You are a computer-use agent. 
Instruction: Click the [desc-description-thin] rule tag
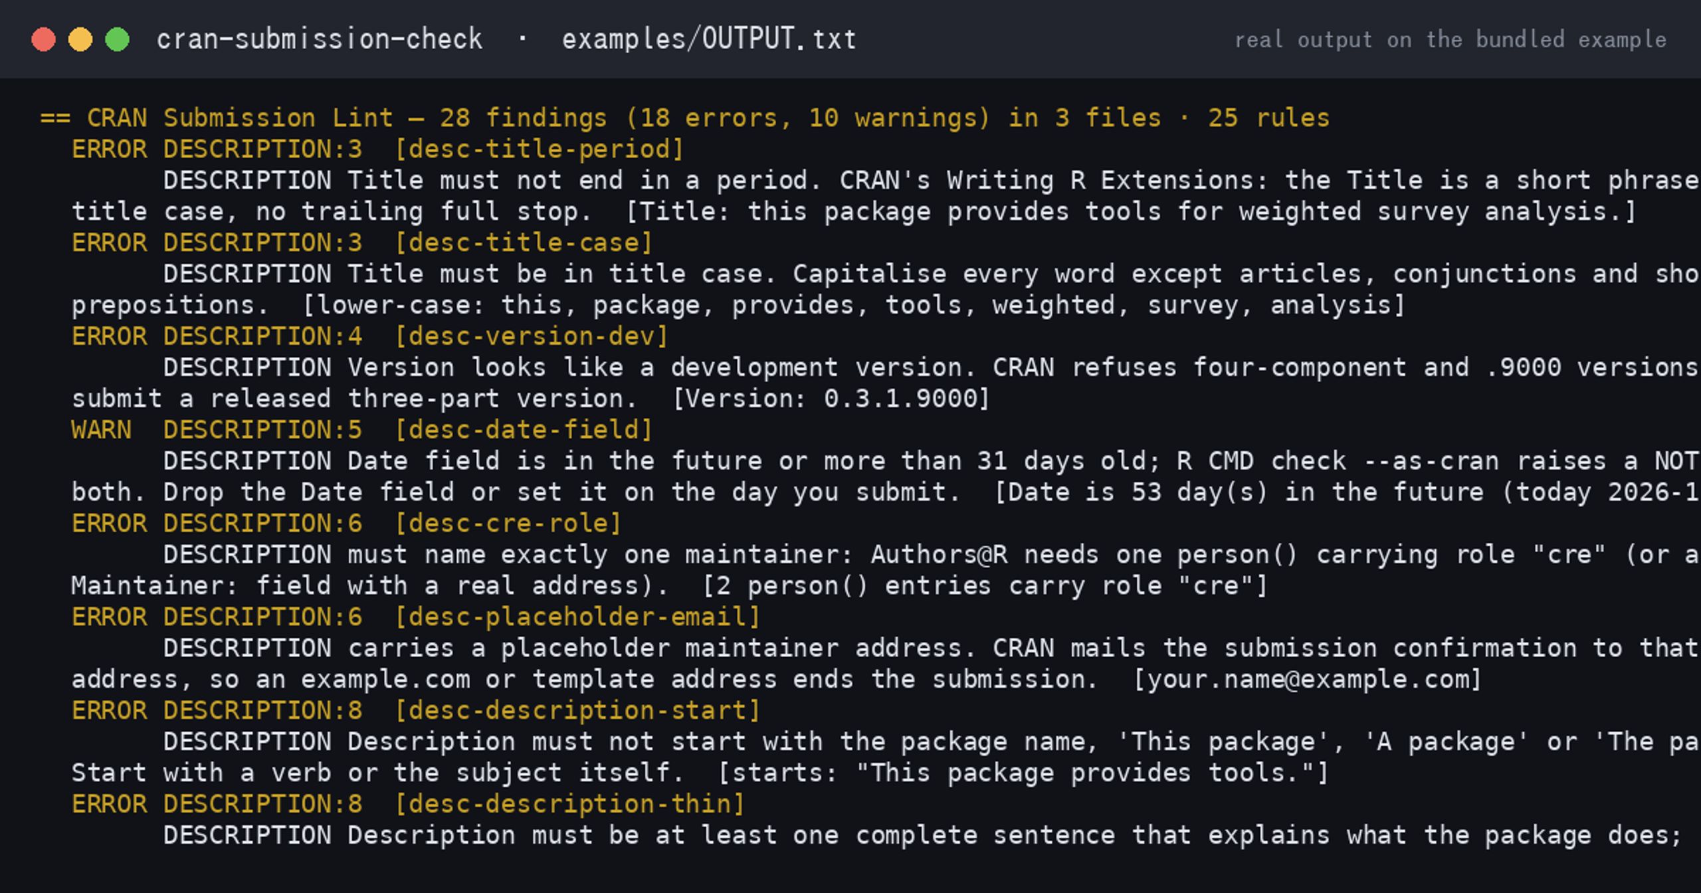click(569, 805)
